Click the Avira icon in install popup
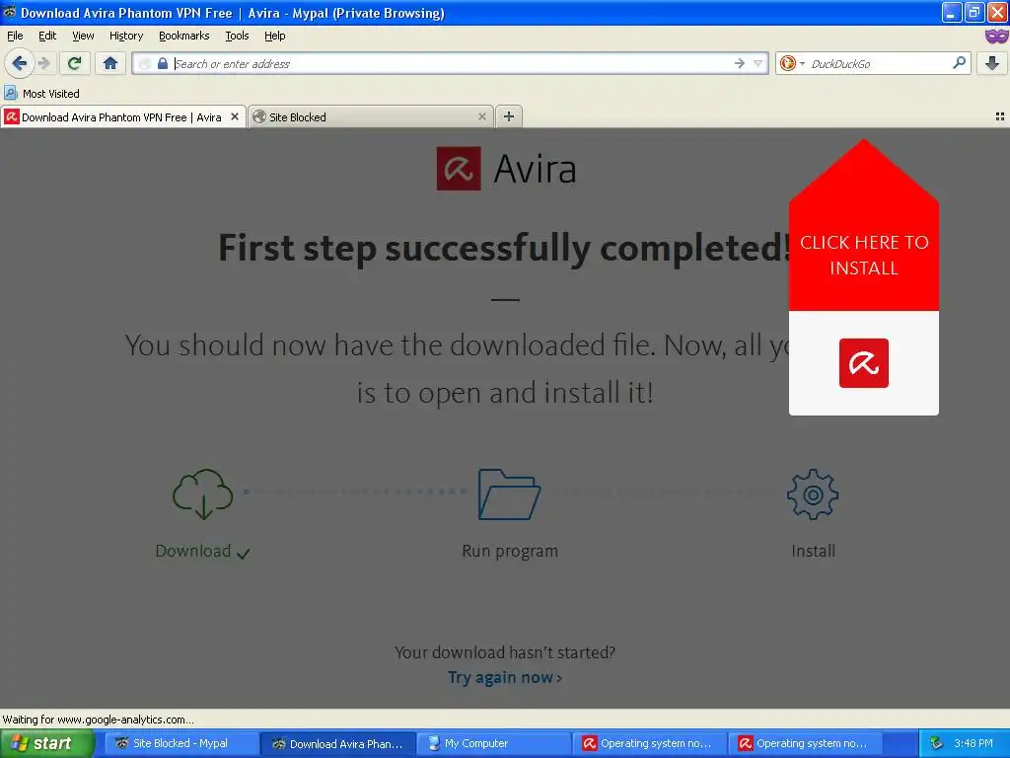1010x758 pixels. (x=864, y=363)
